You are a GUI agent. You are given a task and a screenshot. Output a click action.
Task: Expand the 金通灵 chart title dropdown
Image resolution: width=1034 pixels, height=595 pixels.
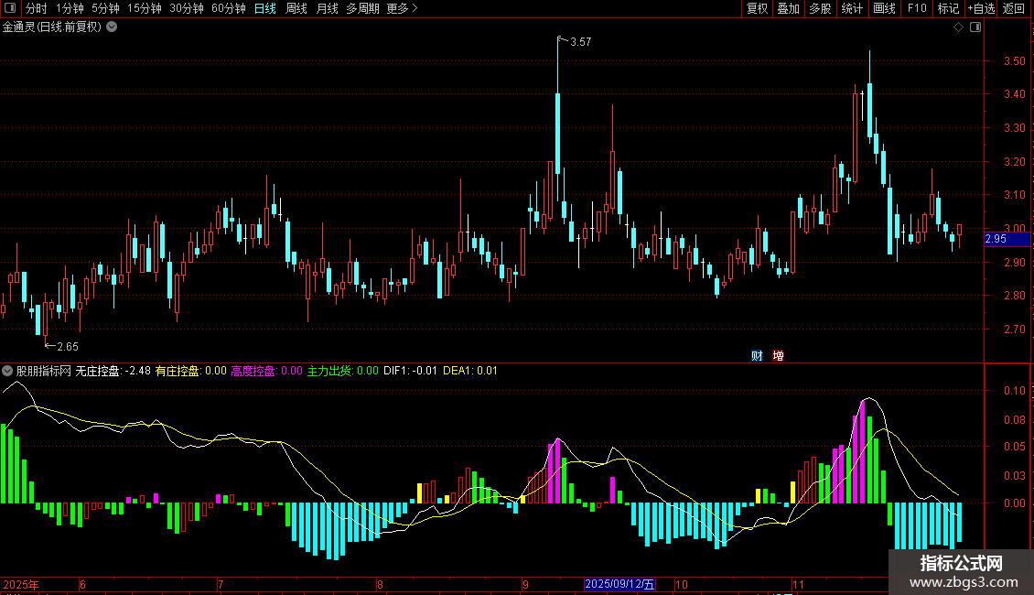[112, 27]
